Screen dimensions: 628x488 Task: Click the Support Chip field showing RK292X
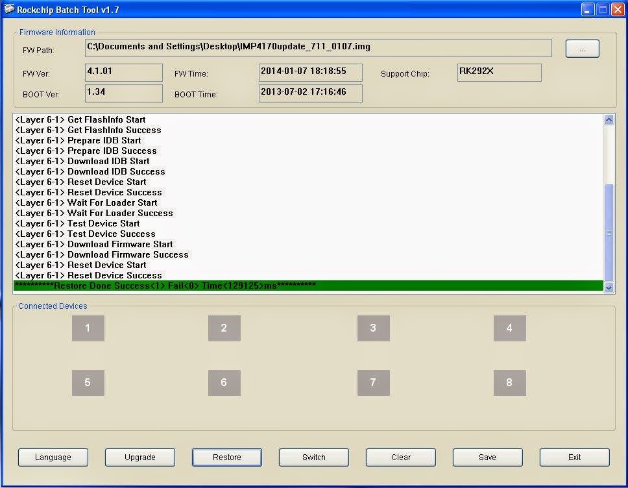499,72
